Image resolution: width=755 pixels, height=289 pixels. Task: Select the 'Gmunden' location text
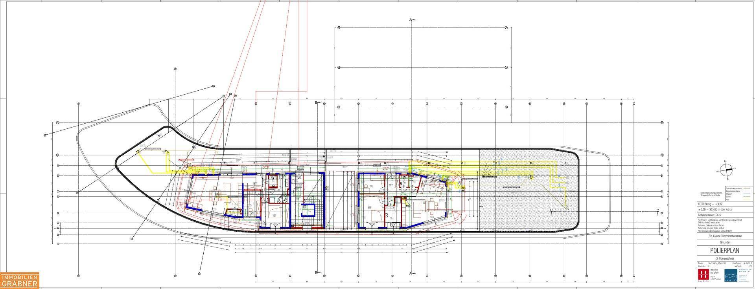pyautogui.click(x=725, y=243)
